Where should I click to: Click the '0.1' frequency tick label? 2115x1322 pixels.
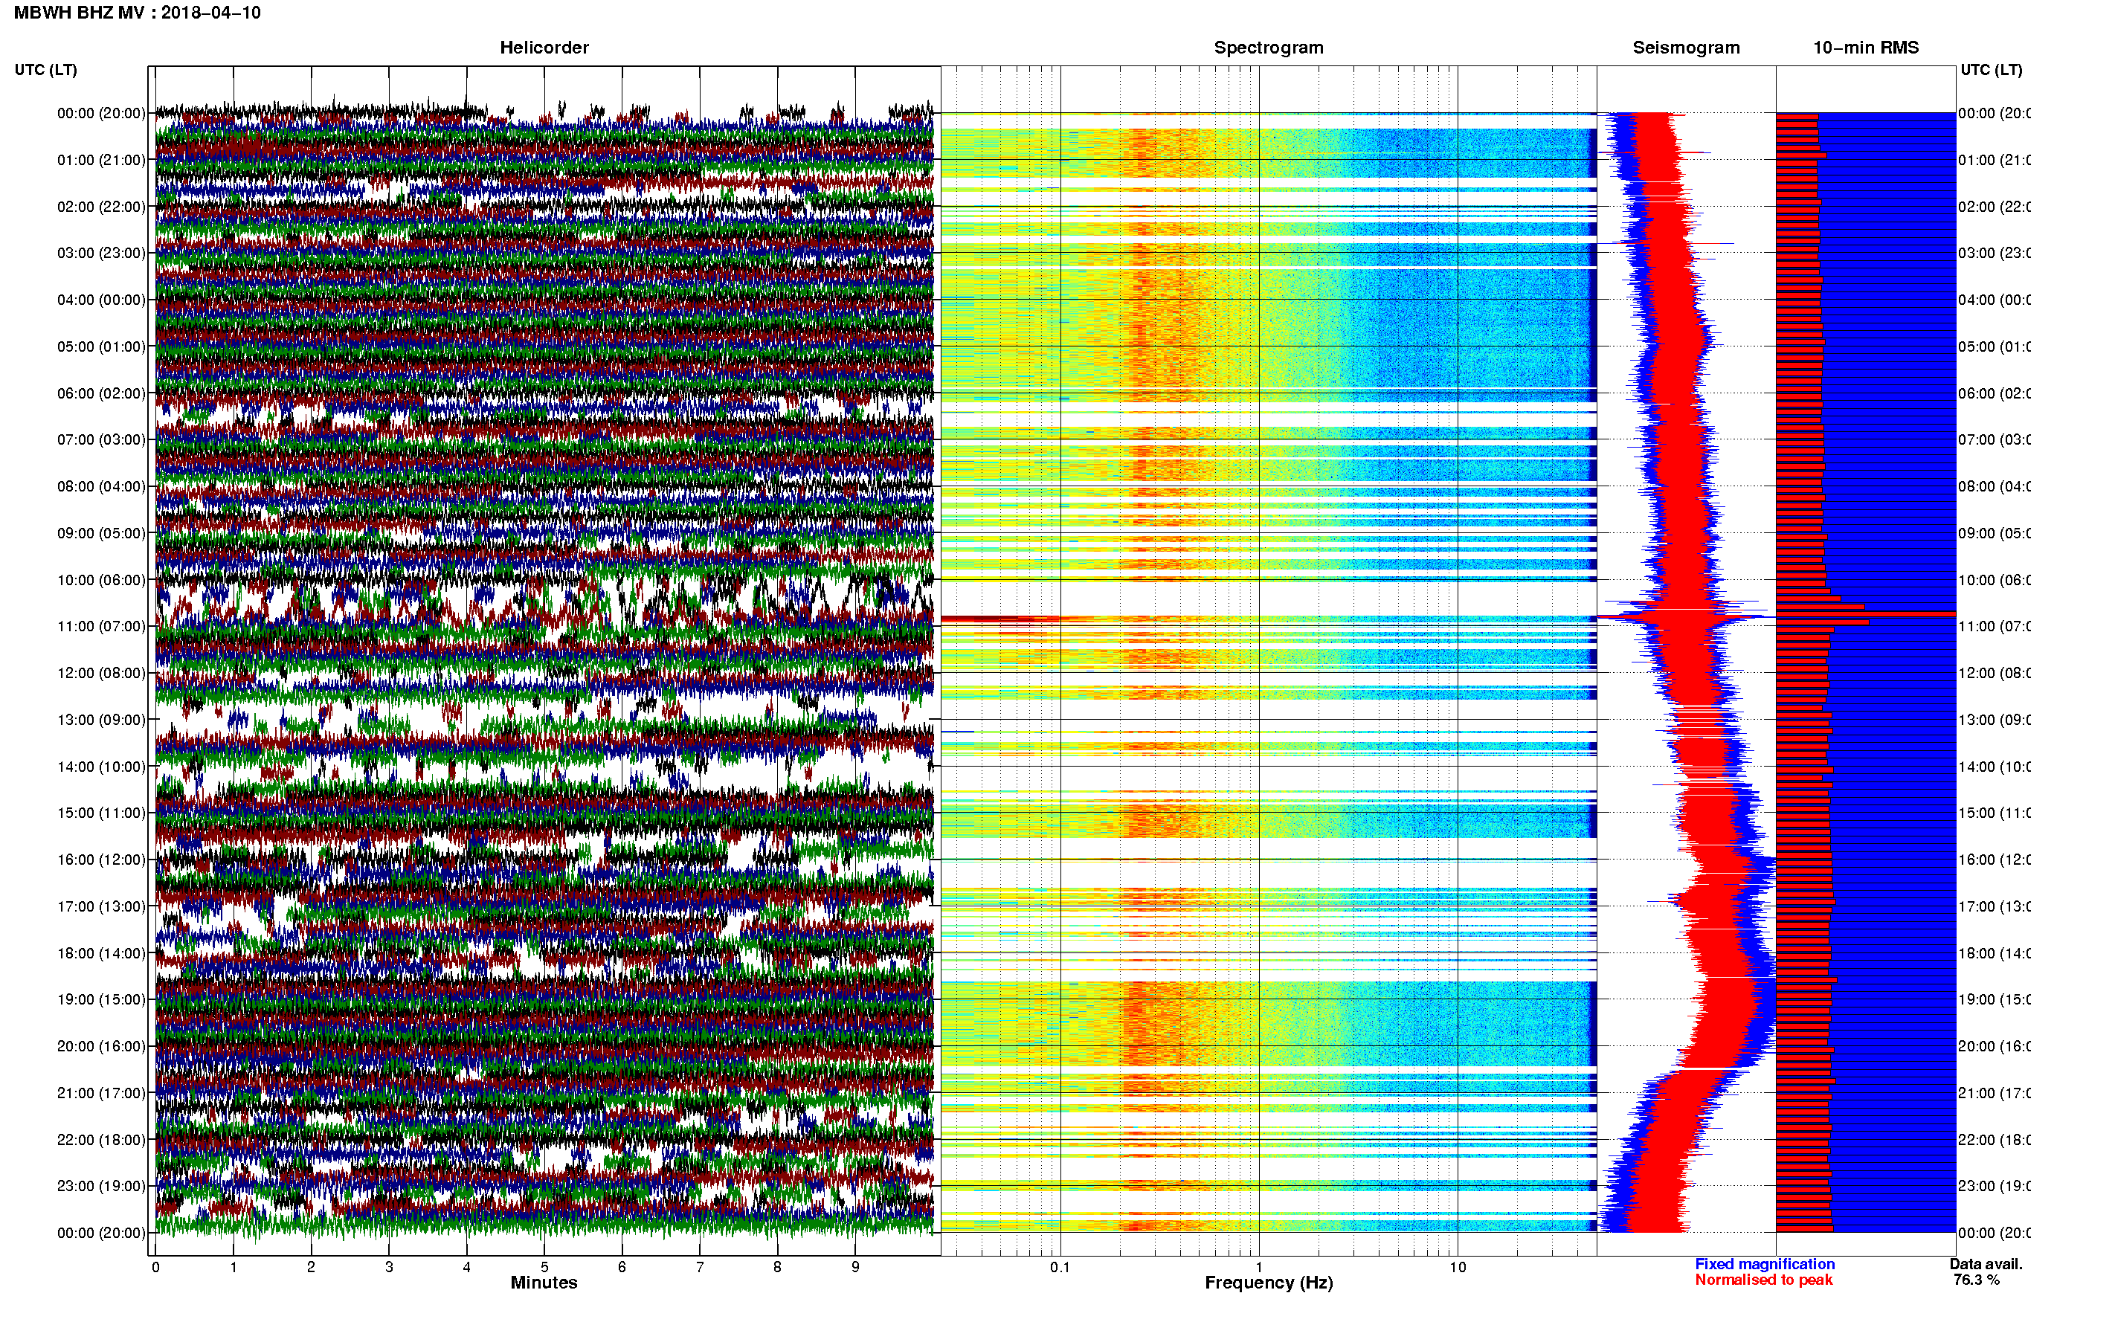[1060, 1267]
